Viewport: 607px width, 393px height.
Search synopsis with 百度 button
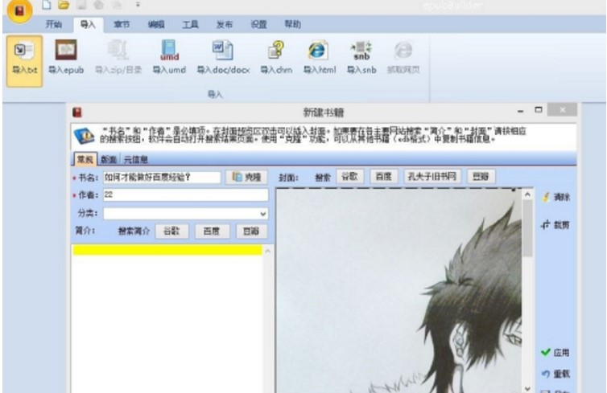(x=212, y=231)
